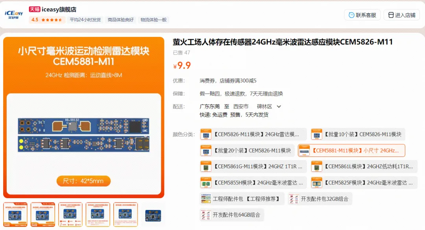Open the third gallery thumbnail below main image
425x230 pixels.
[x=70, y=215]
